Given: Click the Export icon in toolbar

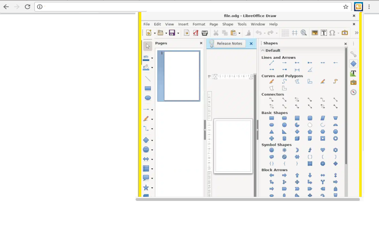Looking at the screenshot, I should click(187, 33).
